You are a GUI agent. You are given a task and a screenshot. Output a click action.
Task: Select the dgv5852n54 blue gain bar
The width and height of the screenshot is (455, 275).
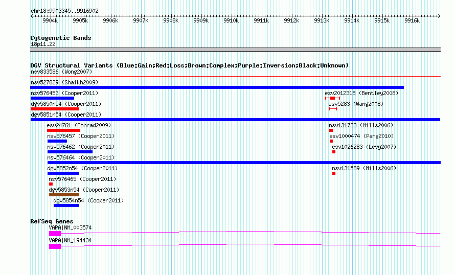(63, 173)
